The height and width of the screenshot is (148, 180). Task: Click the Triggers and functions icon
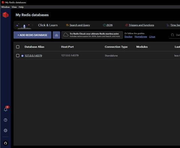pyautogui.click(x=127, y=25)
